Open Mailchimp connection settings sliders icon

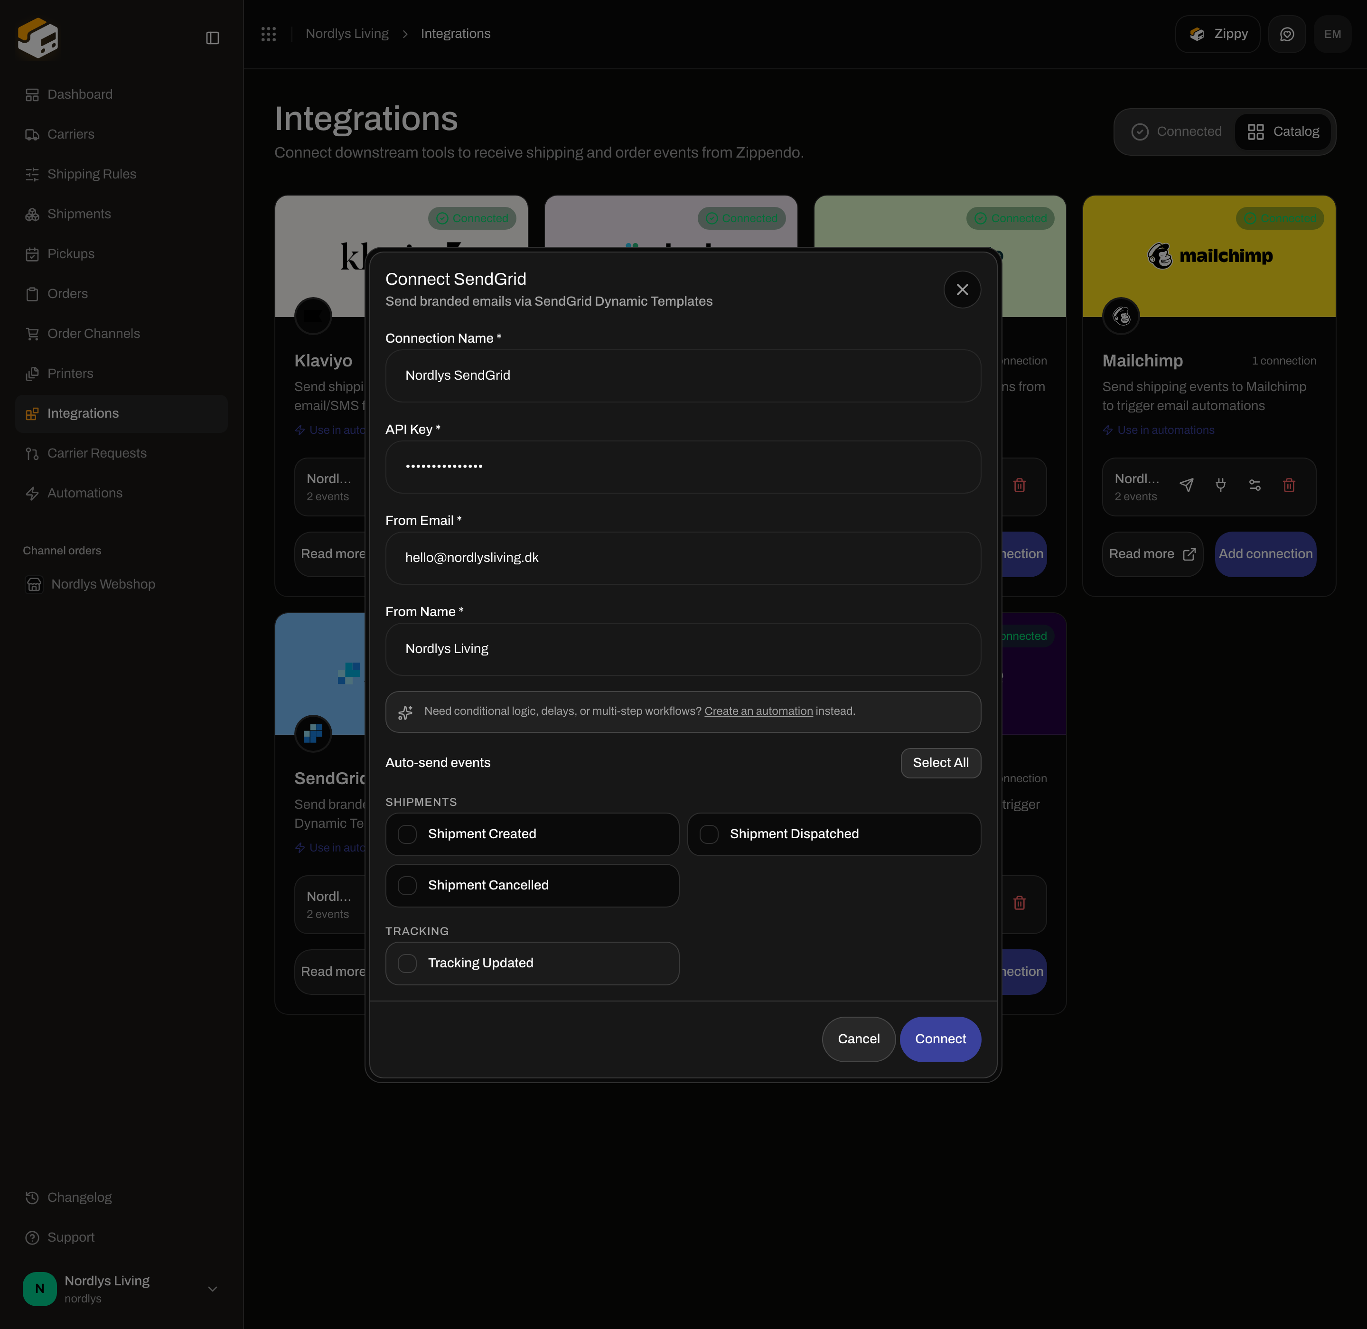click(x=1255, y=485)
